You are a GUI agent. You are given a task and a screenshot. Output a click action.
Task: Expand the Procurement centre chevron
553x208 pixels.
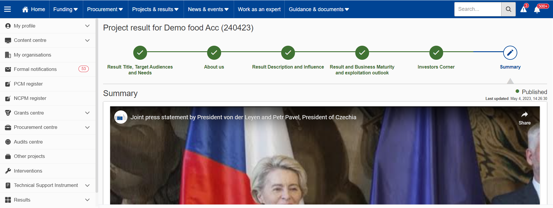click(x=87, y=127)
